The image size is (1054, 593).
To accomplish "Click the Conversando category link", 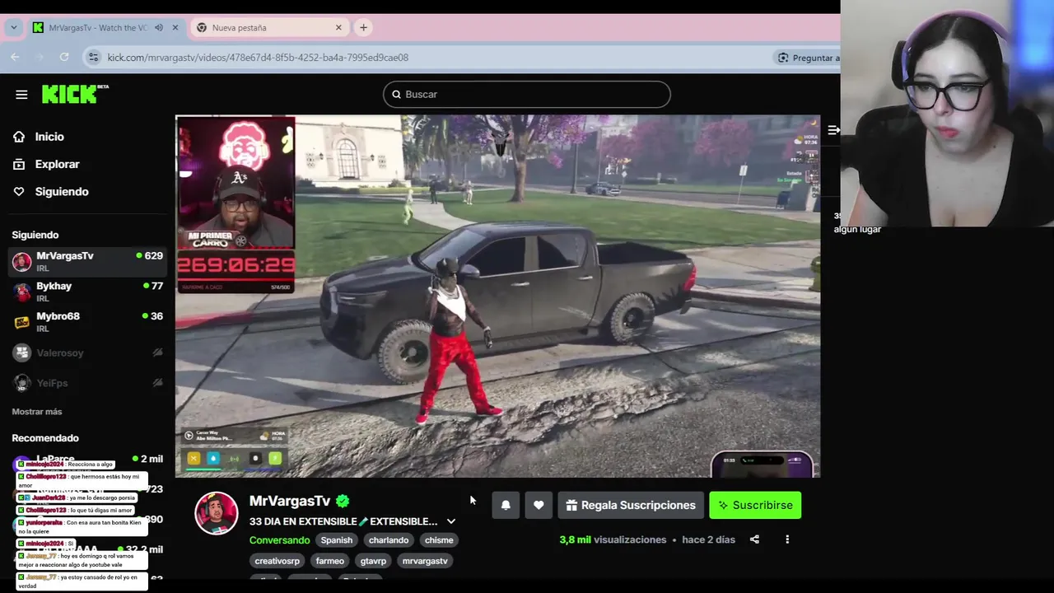I will tap(279, 540).
